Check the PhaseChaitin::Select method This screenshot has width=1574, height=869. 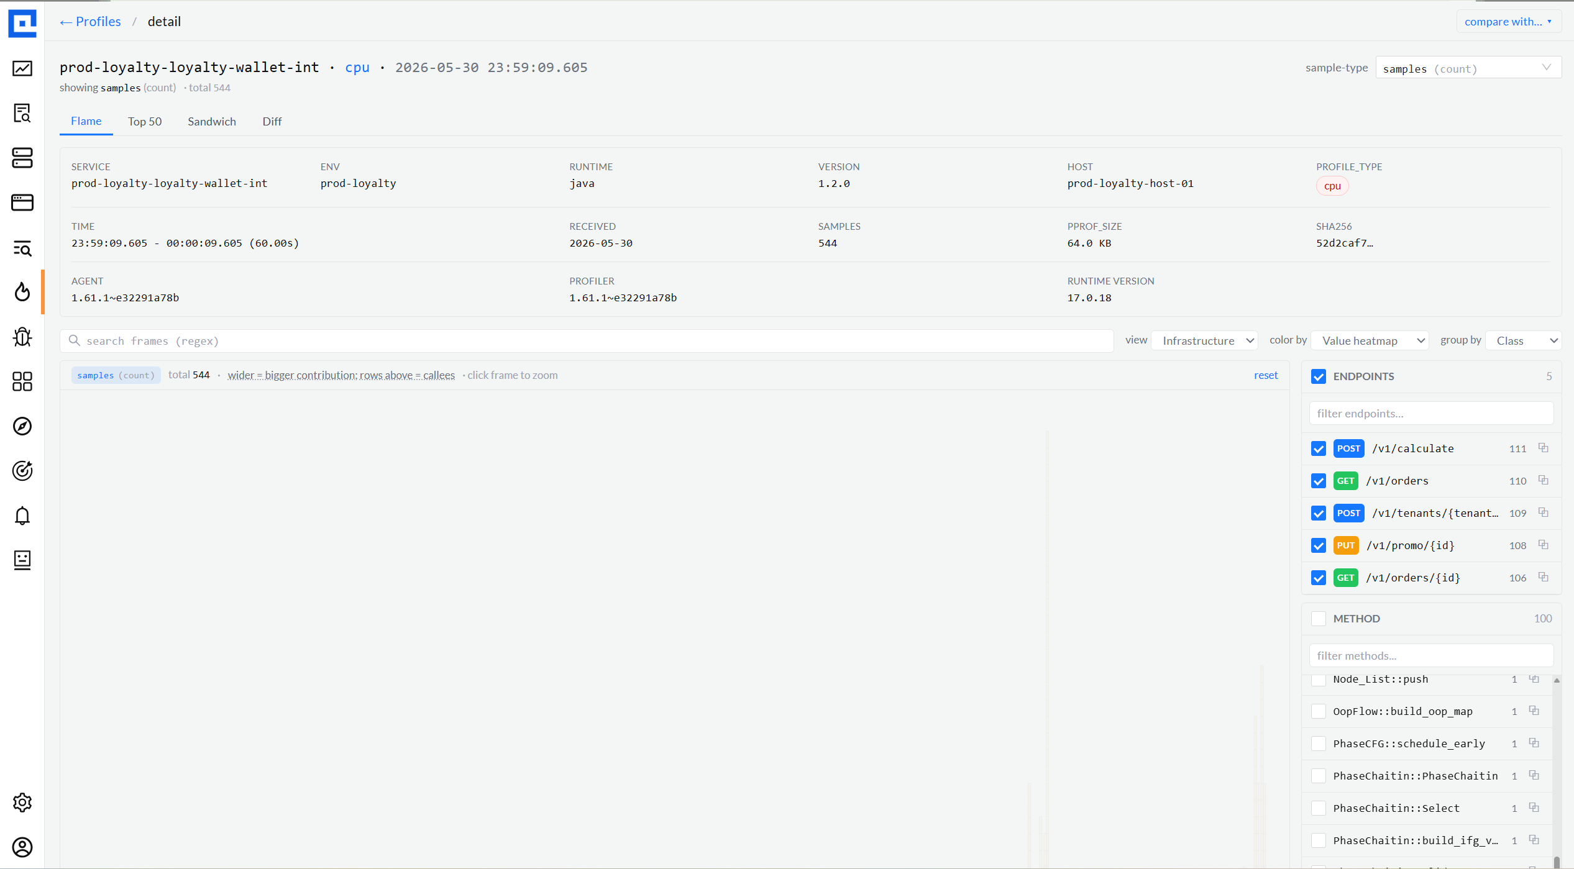(1319, 808)
